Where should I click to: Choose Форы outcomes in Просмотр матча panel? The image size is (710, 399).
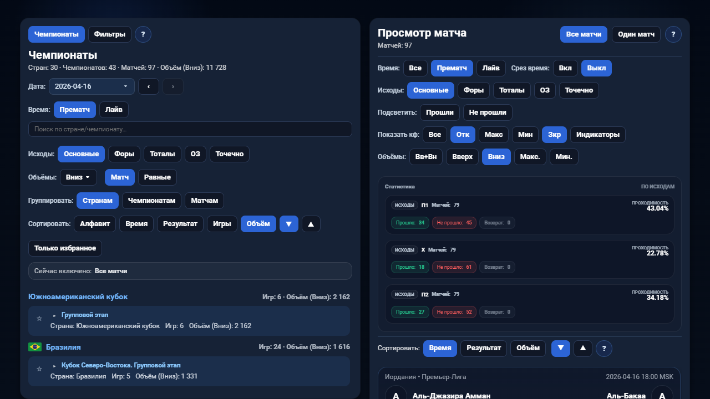[474, 90]
